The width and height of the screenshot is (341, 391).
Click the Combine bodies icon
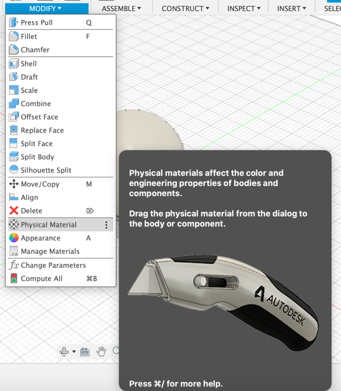[x=14, y=103]
